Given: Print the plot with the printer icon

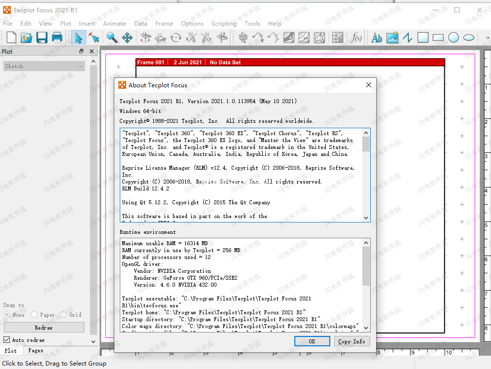Looking at the screenshot, I should (x=57, y=37).
